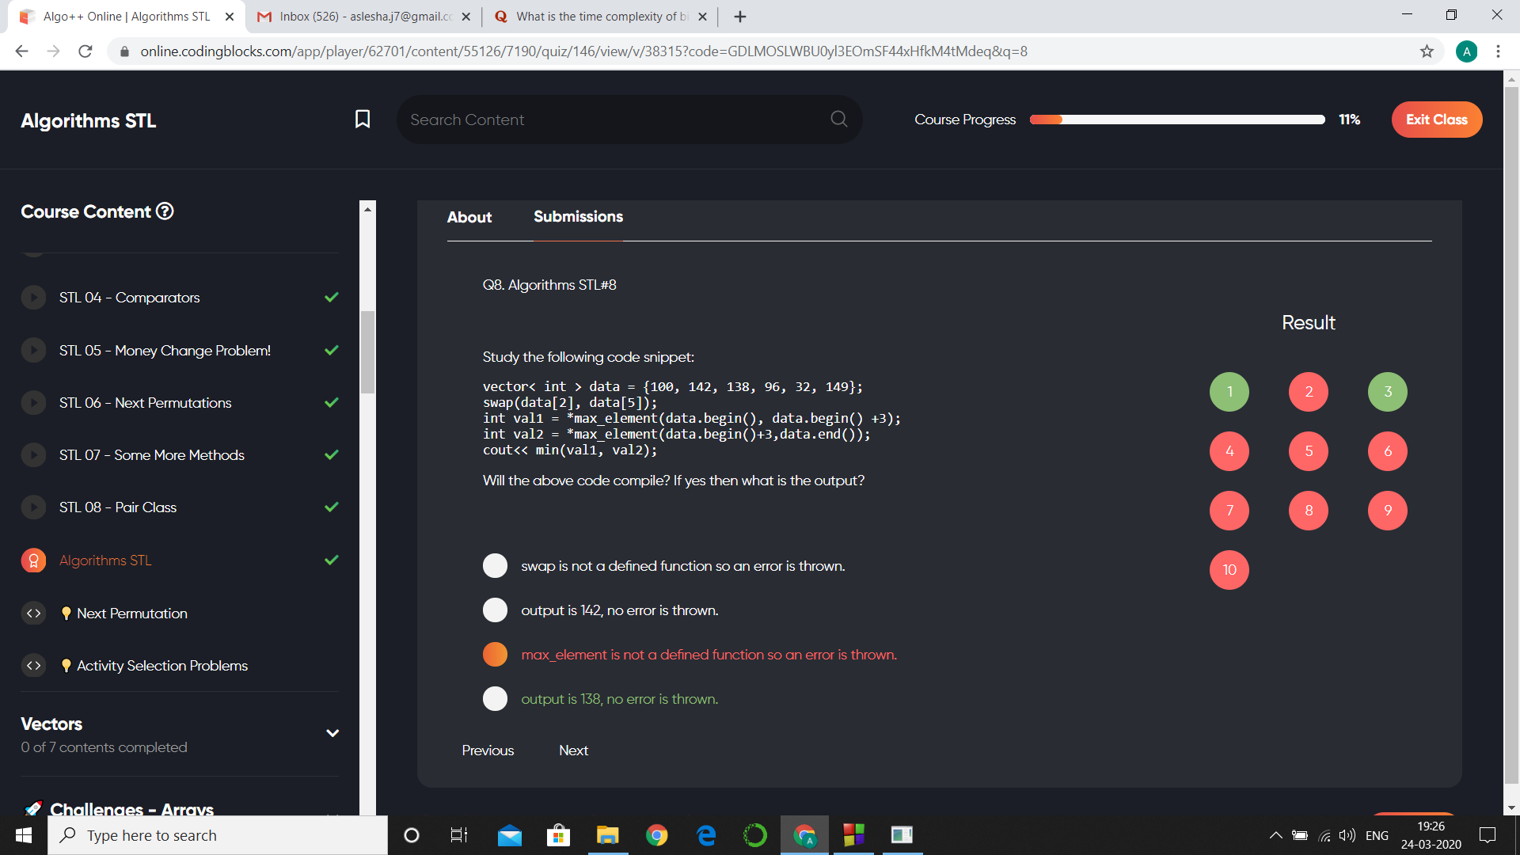Image resolution: width=1520 pixels, height=855 pixels.
Task: Click play icon for STL 04 - Comparators
Action: click(x=33, y=298)
